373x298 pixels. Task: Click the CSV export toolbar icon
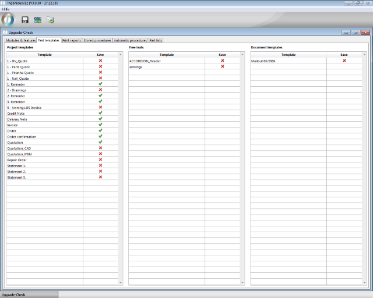(37, 20)
